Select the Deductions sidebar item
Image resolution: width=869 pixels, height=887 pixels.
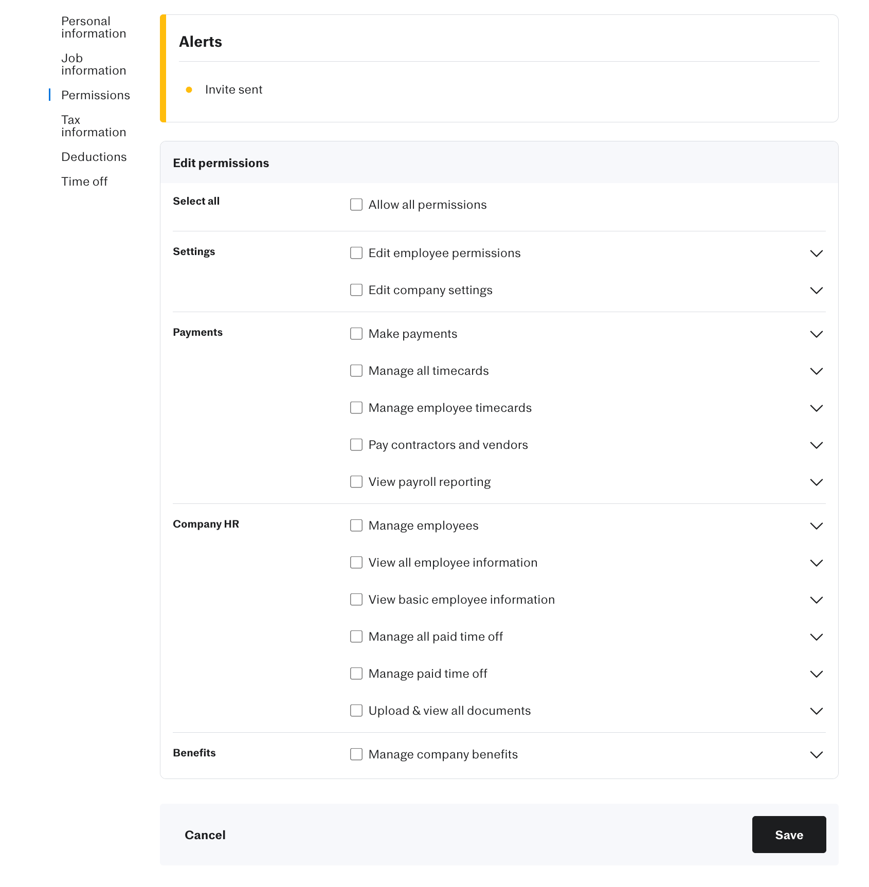[94, 157]
